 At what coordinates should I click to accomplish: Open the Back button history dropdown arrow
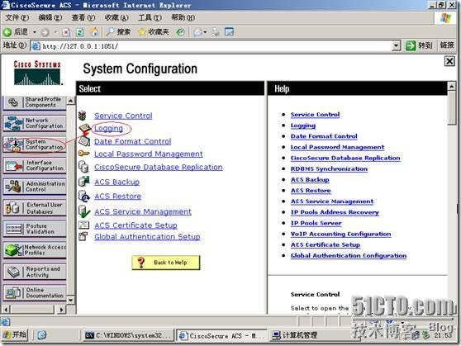(35, 31)
